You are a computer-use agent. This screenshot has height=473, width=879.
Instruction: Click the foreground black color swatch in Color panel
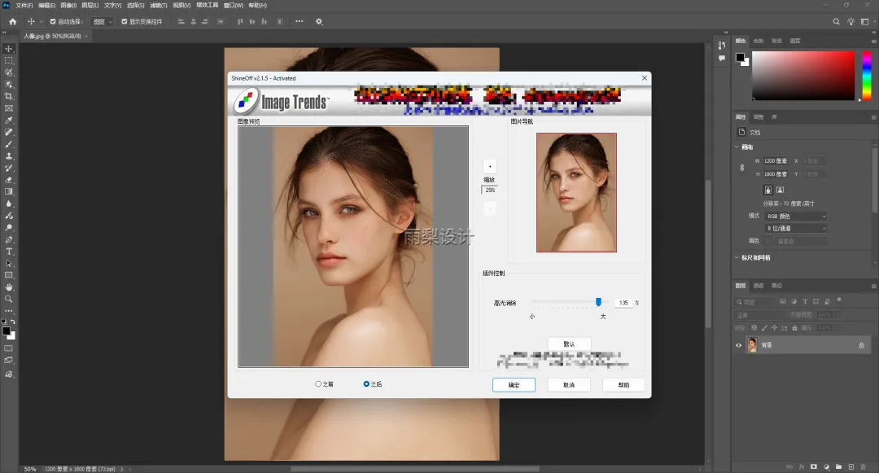tap(740, 57)
